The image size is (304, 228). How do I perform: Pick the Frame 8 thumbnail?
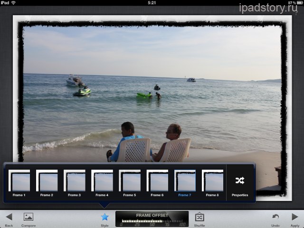(212, 180)
